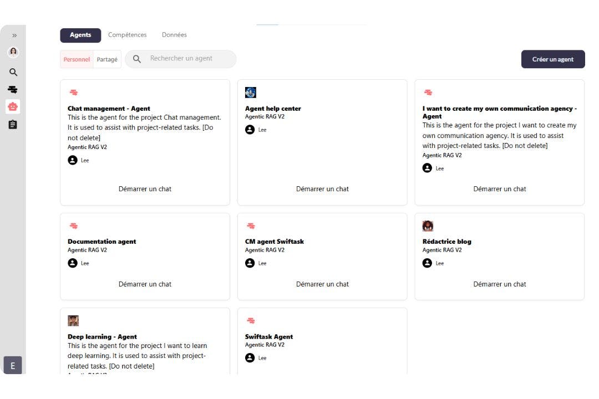Image resolution: width=599 pixels, height=399 pixels.
Task: Open the Swiftask Agent card title
Action: (x=269, y=337)
